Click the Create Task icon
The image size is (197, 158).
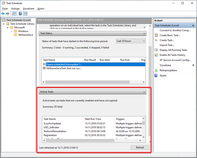point(156,40)
